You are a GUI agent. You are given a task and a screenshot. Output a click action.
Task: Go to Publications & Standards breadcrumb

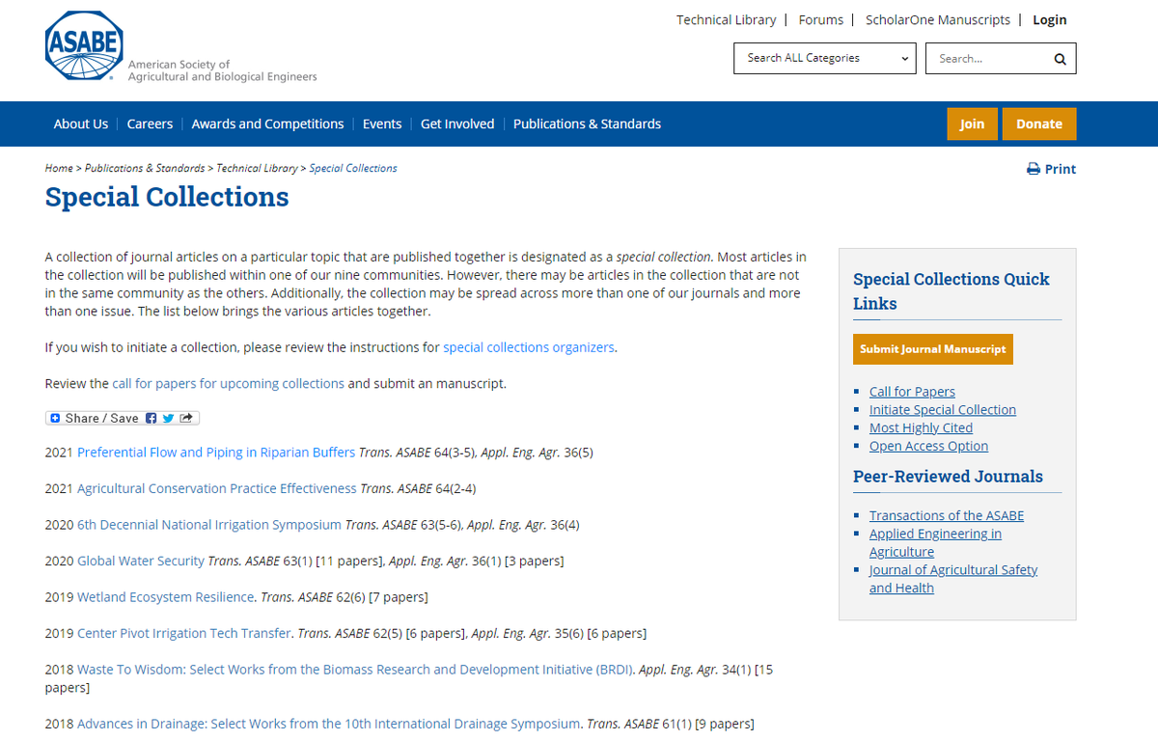click(145, 168)
